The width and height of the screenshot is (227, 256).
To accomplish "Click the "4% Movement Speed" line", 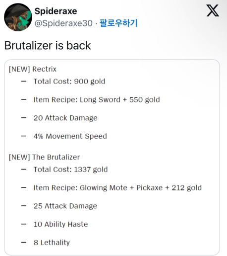I will coord(70,136).
